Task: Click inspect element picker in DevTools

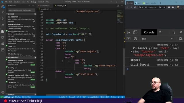Action: (129, 32)
